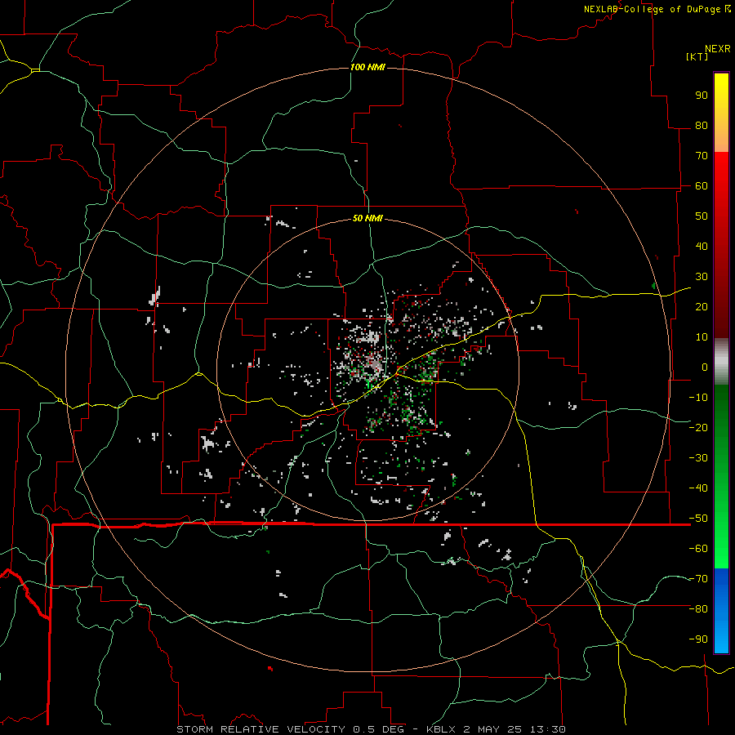
Task: Select the 90 value on velocity scale
Action: [702, 96]
